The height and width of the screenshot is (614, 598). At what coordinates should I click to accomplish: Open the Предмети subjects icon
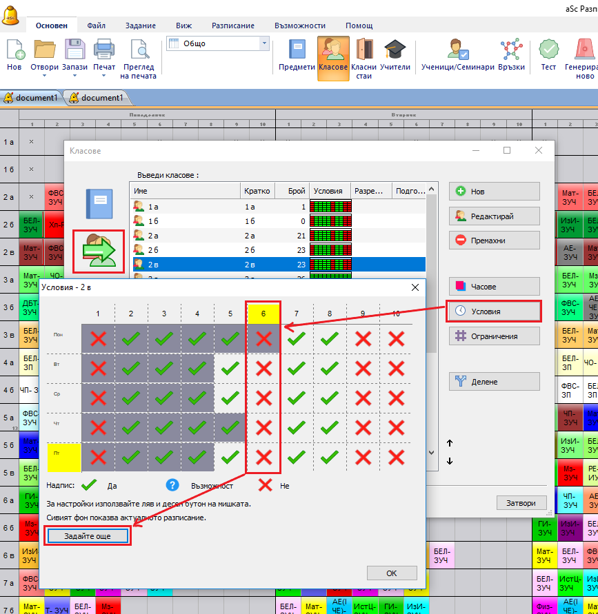pyautogui.click(x=297, y=52)
